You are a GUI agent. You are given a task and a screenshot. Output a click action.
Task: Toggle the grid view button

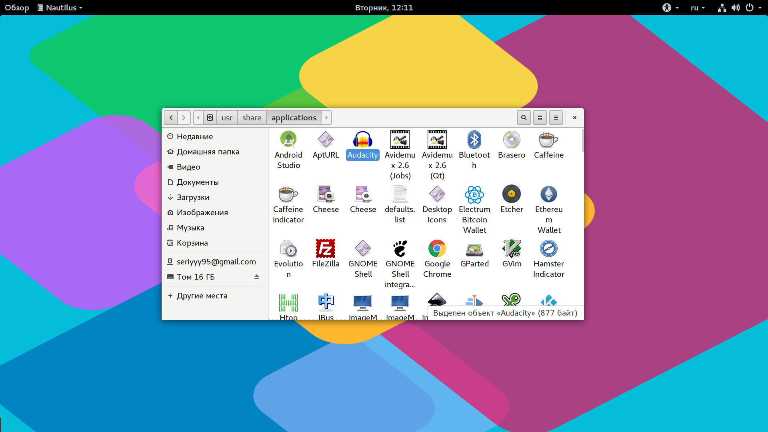pos(540,118)
